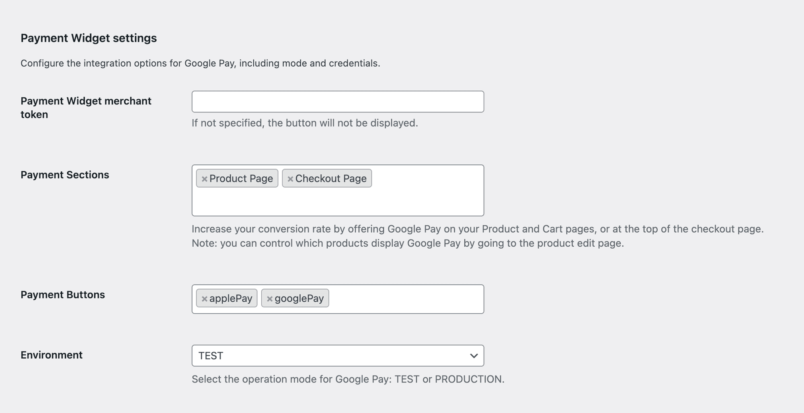Screen dimensions: 804x413
Task: Click the Payment Buttons label
Action: (63, 294)
